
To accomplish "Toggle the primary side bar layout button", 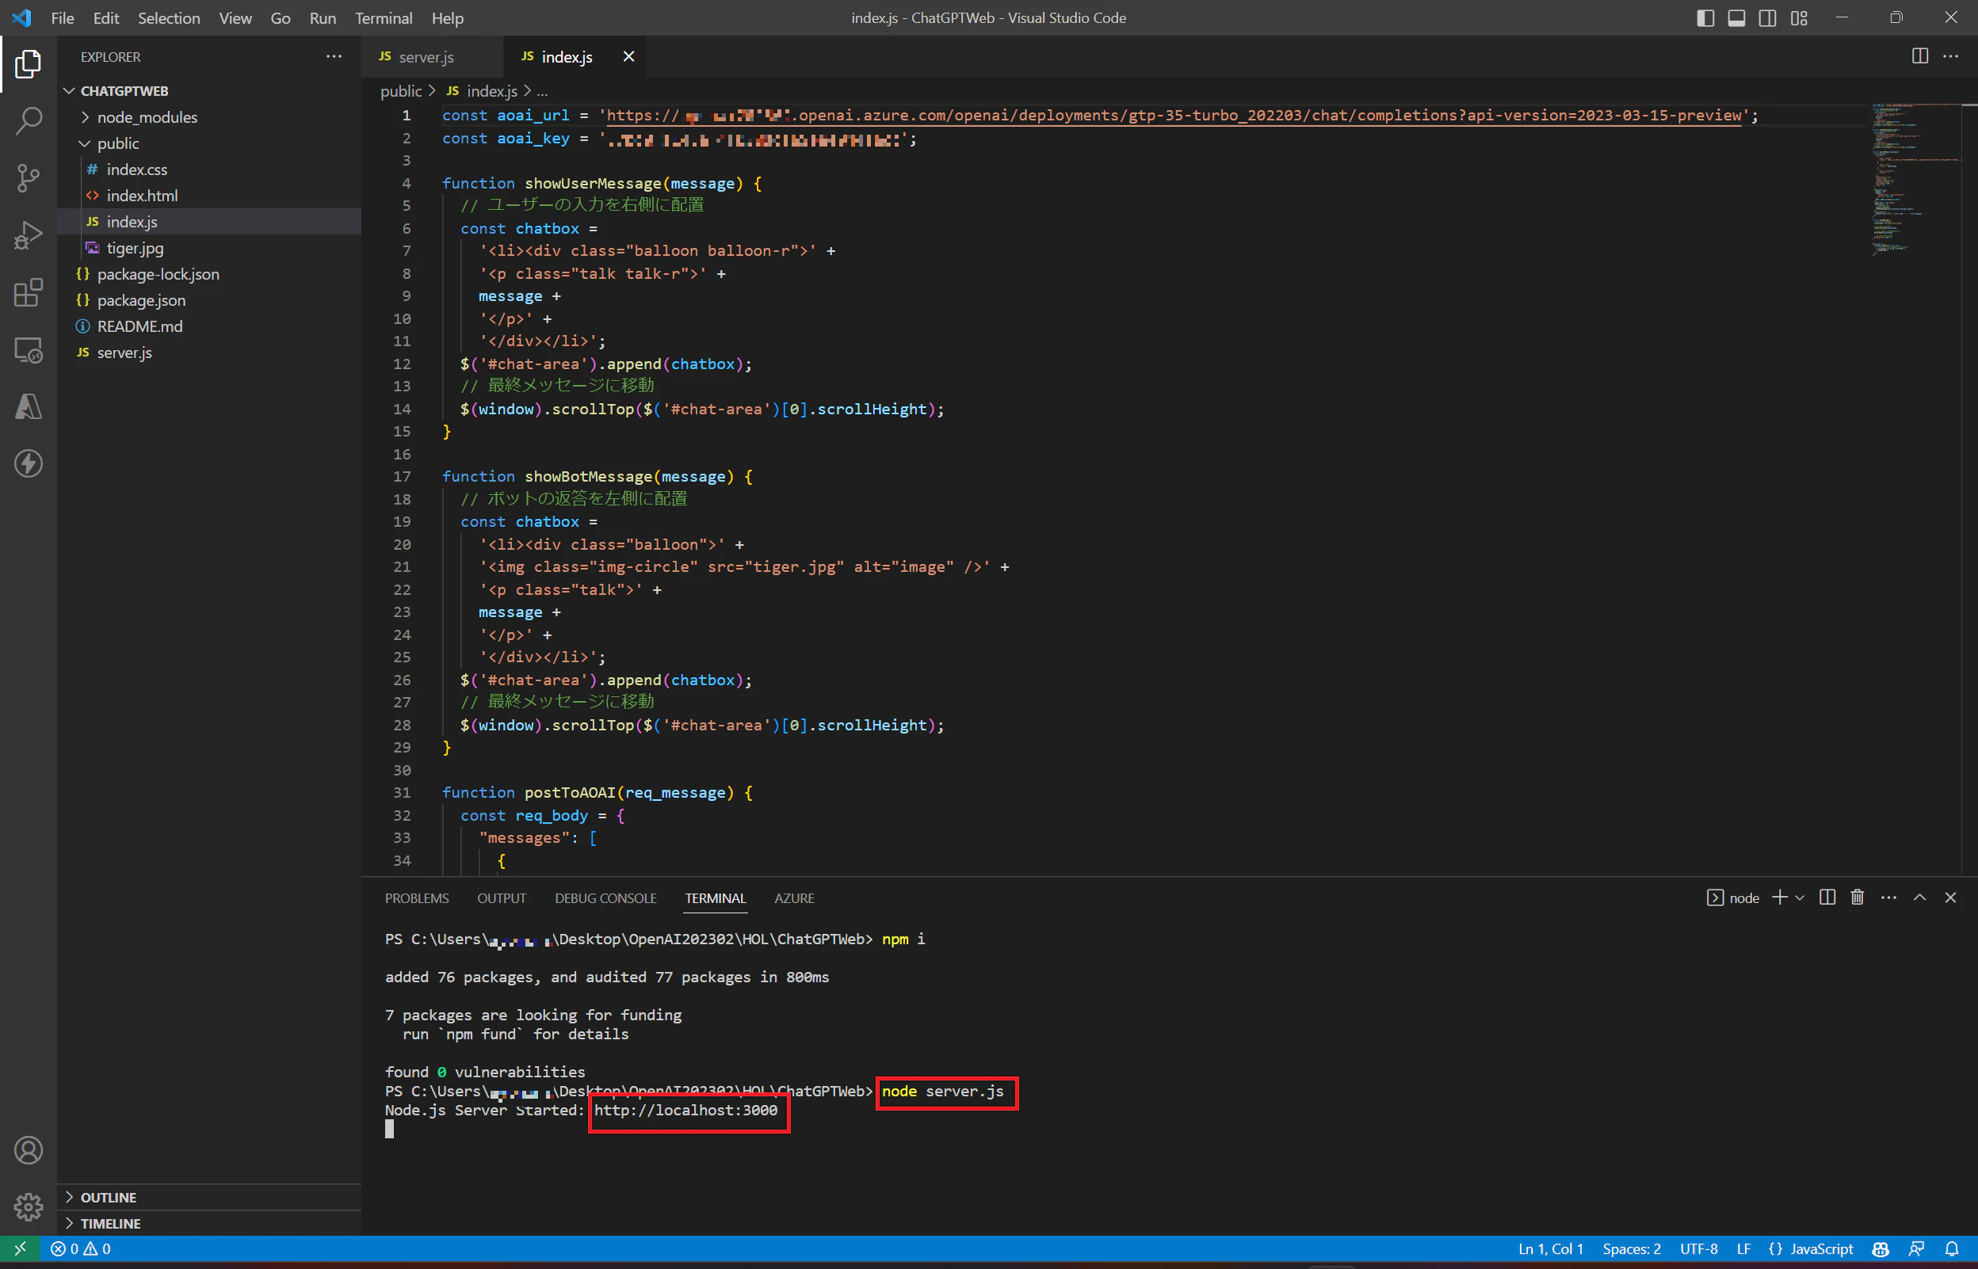I will coord(1705,18).
